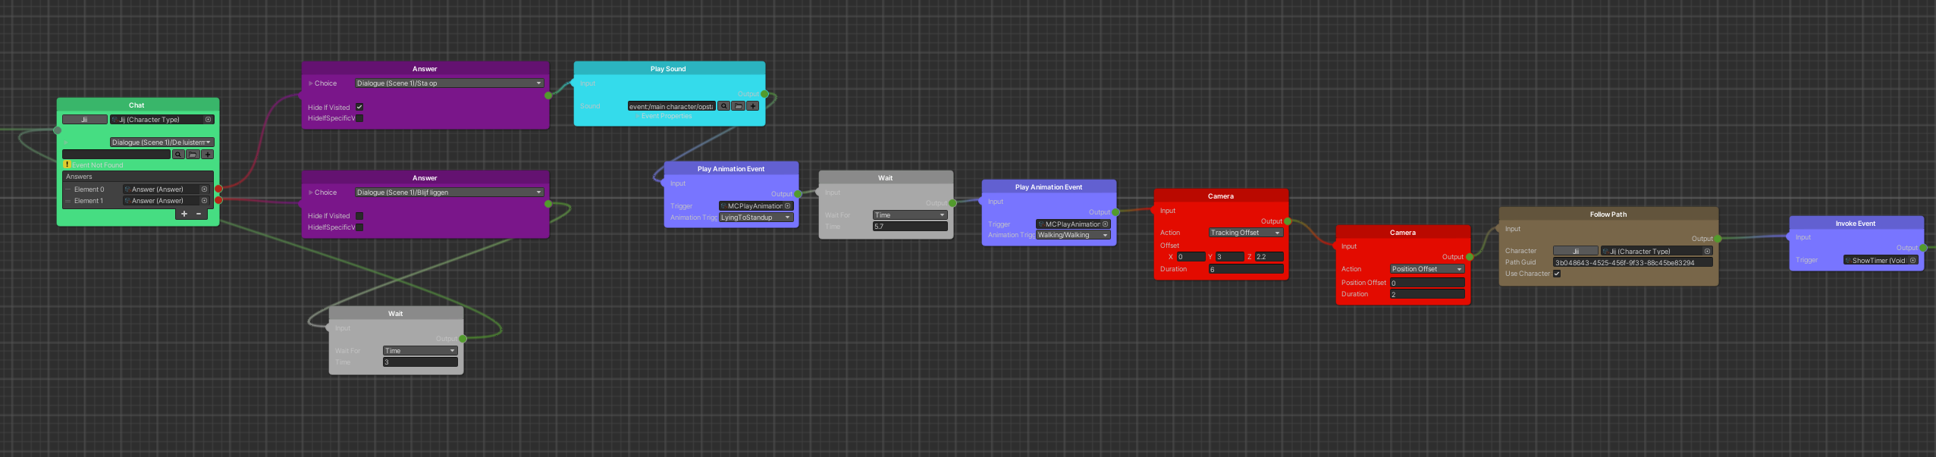Remove an answer with the minus button
Viewport: 1936px width, 457px height.
(x=199, y=214)
